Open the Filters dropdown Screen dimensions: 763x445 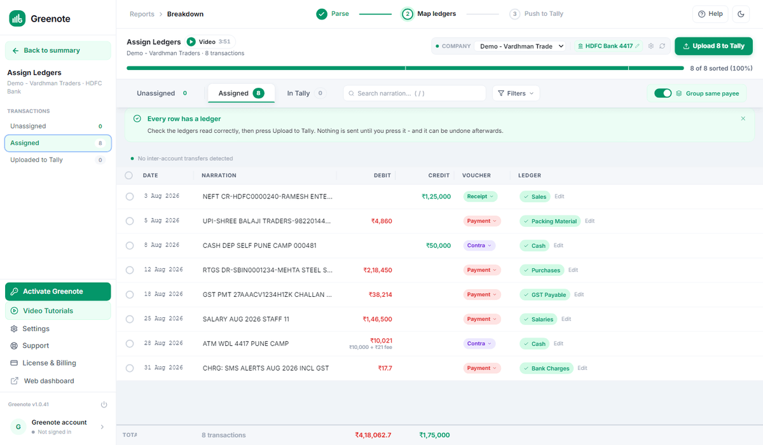[x=516, y=93]
